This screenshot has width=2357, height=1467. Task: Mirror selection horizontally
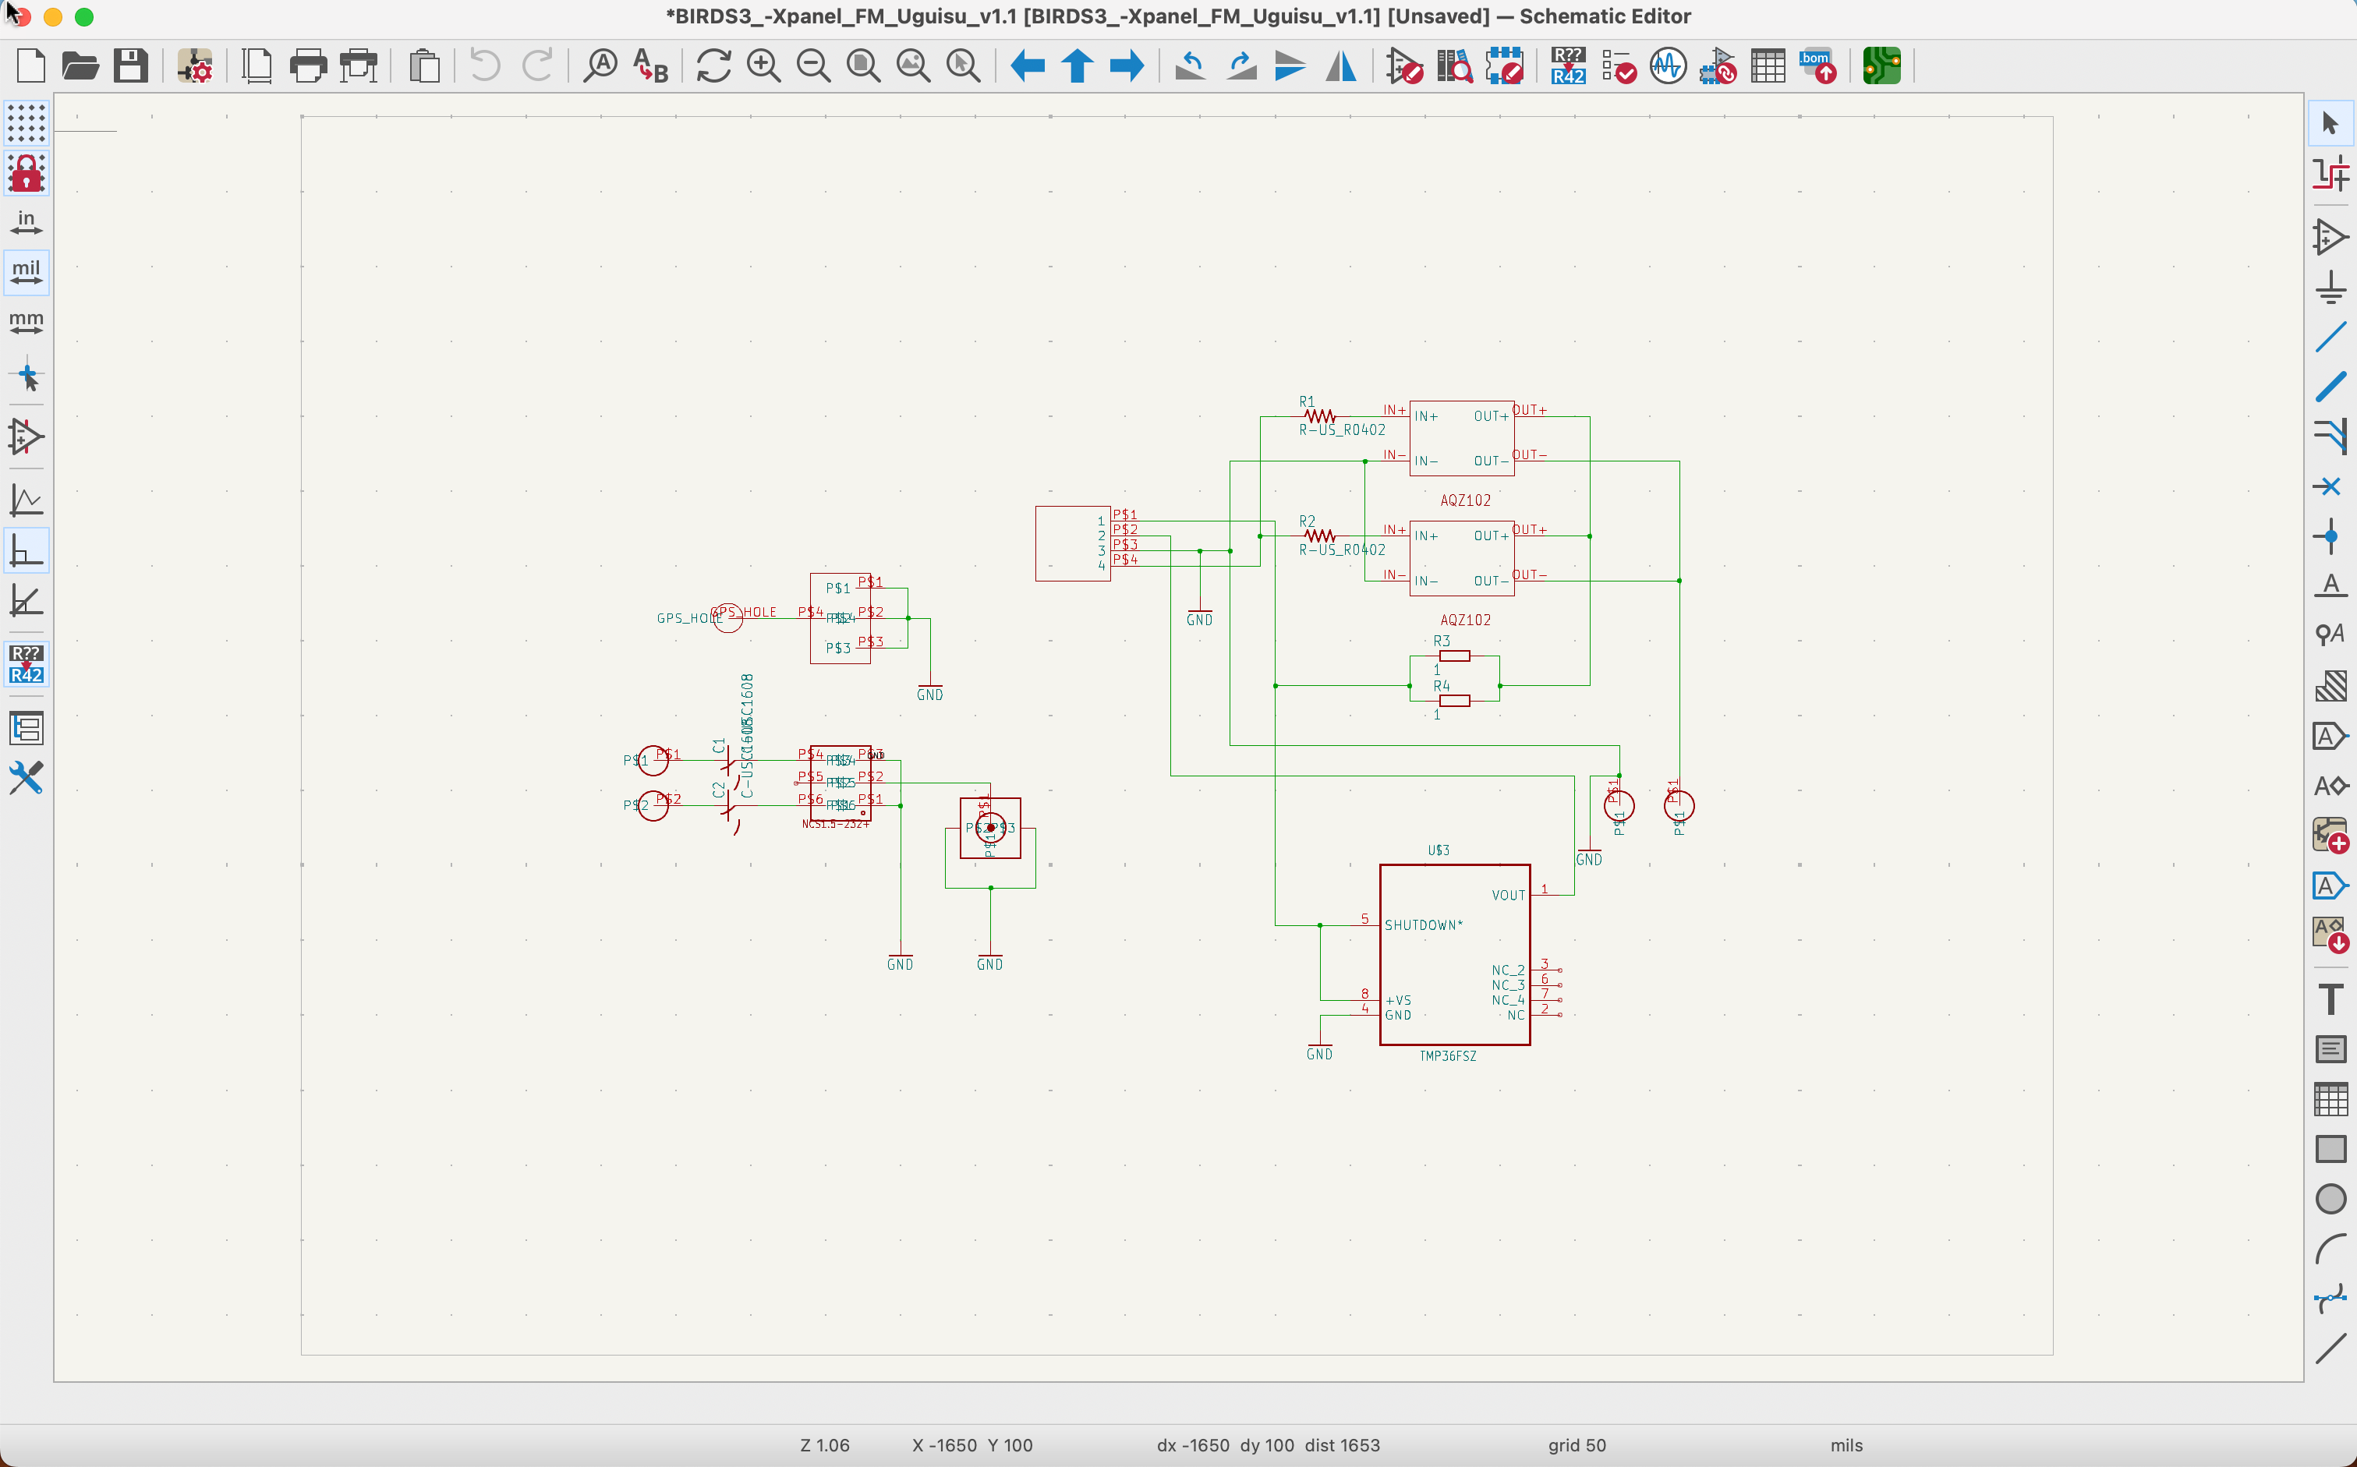(x=1341, y=66)
